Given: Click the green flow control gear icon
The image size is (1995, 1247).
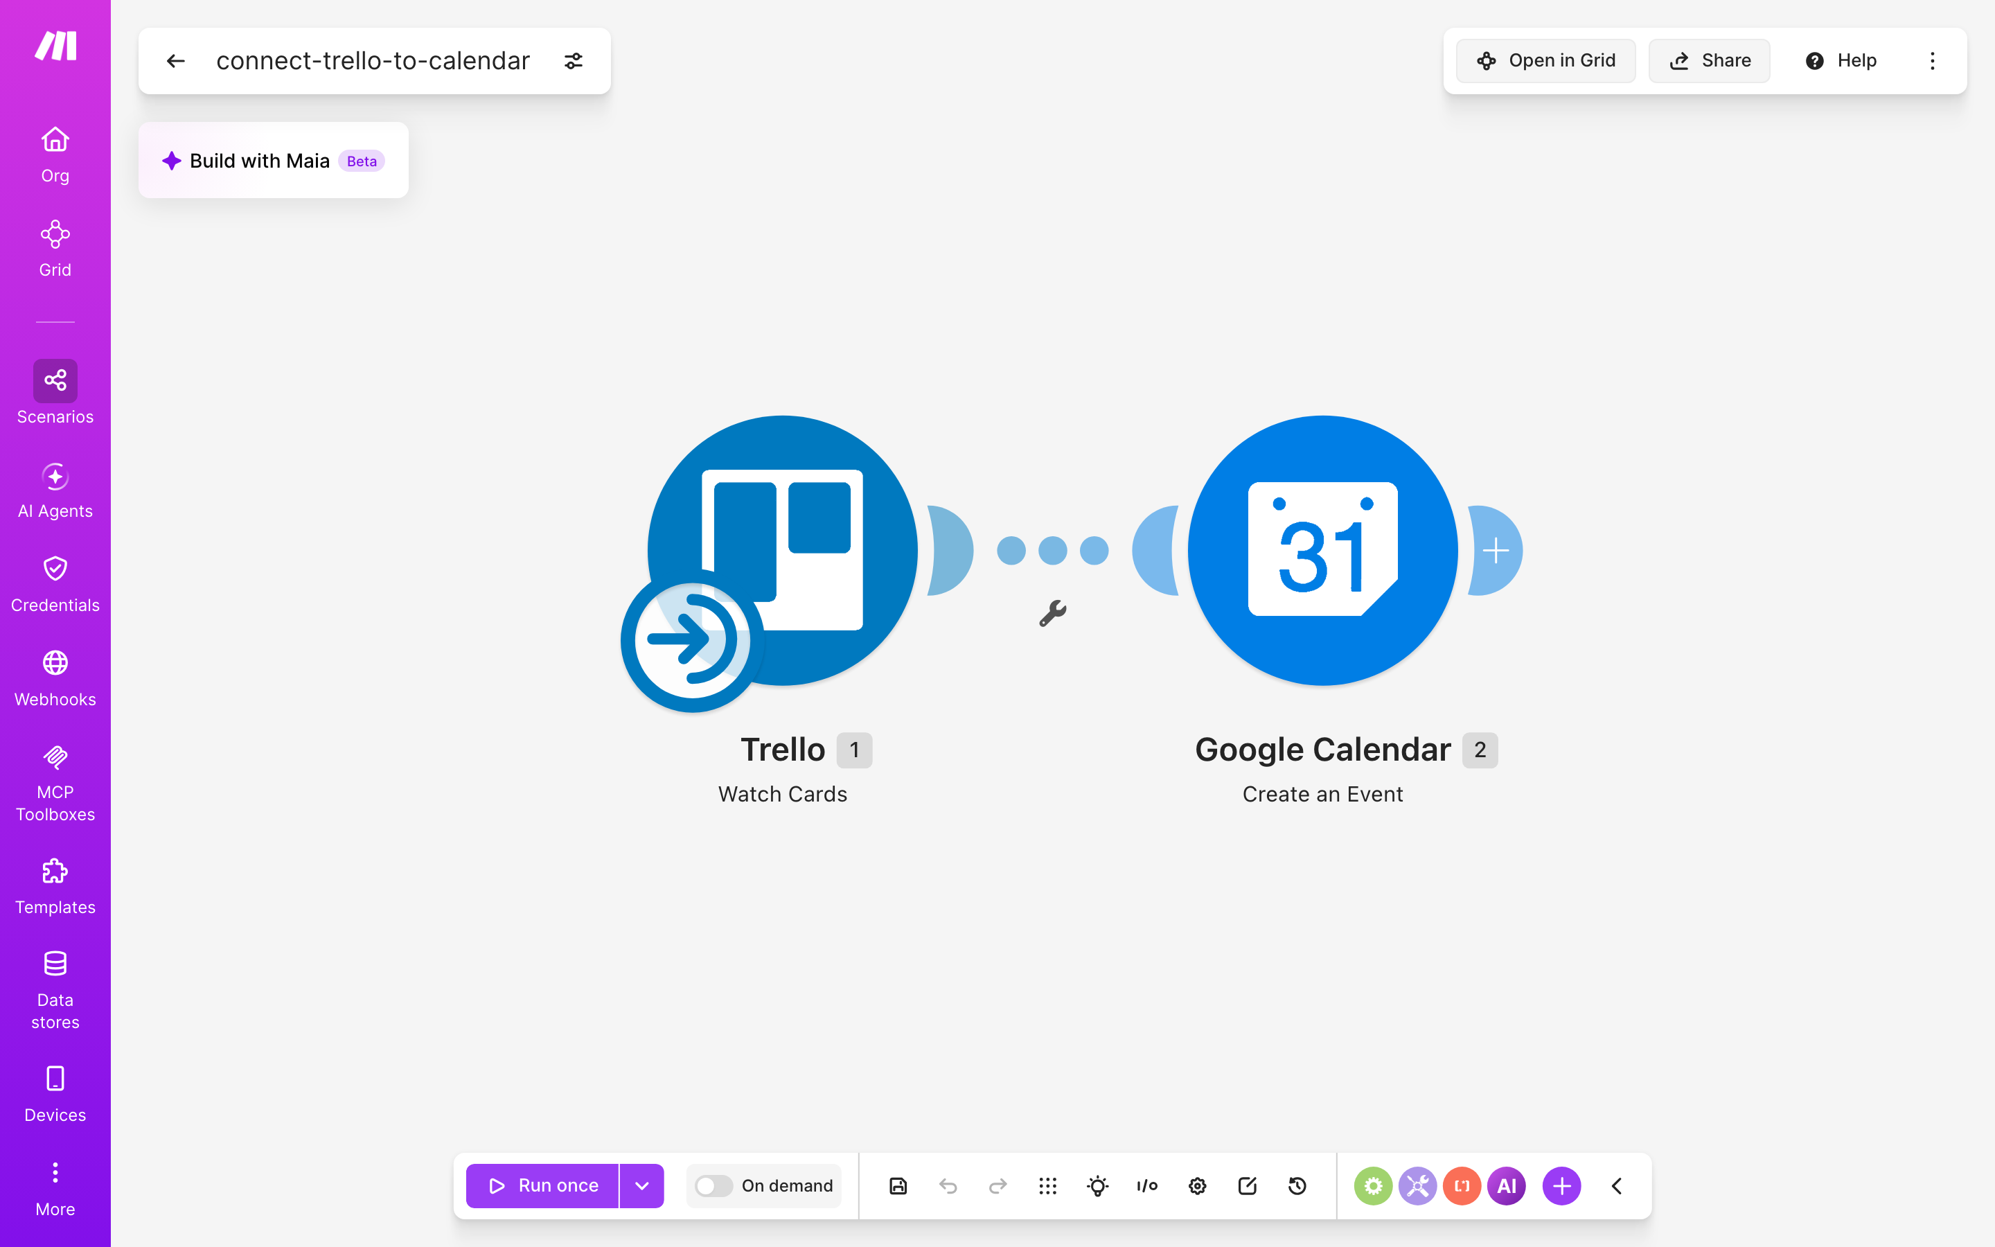Looking at the screenshot, I should (1374, 1186).
